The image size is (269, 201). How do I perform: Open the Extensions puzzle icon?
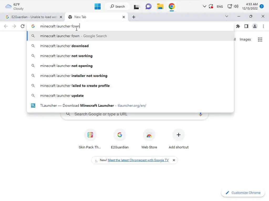[238, 26]
